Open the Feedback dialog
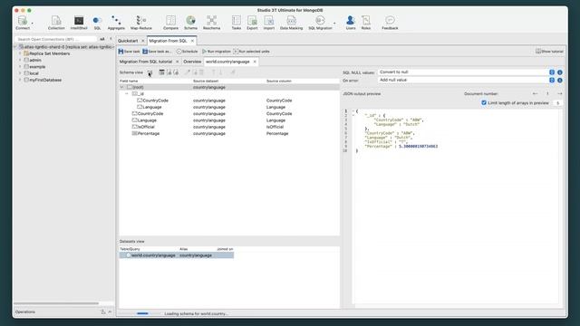Screen dimensions: 580x326 pyautogui.click(x=390, y=22)
